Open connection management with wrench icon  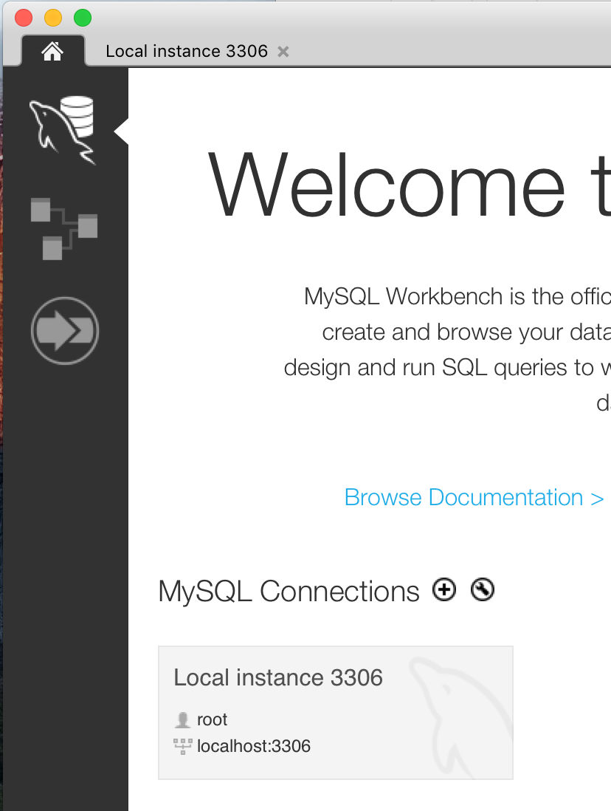point(482,589)
